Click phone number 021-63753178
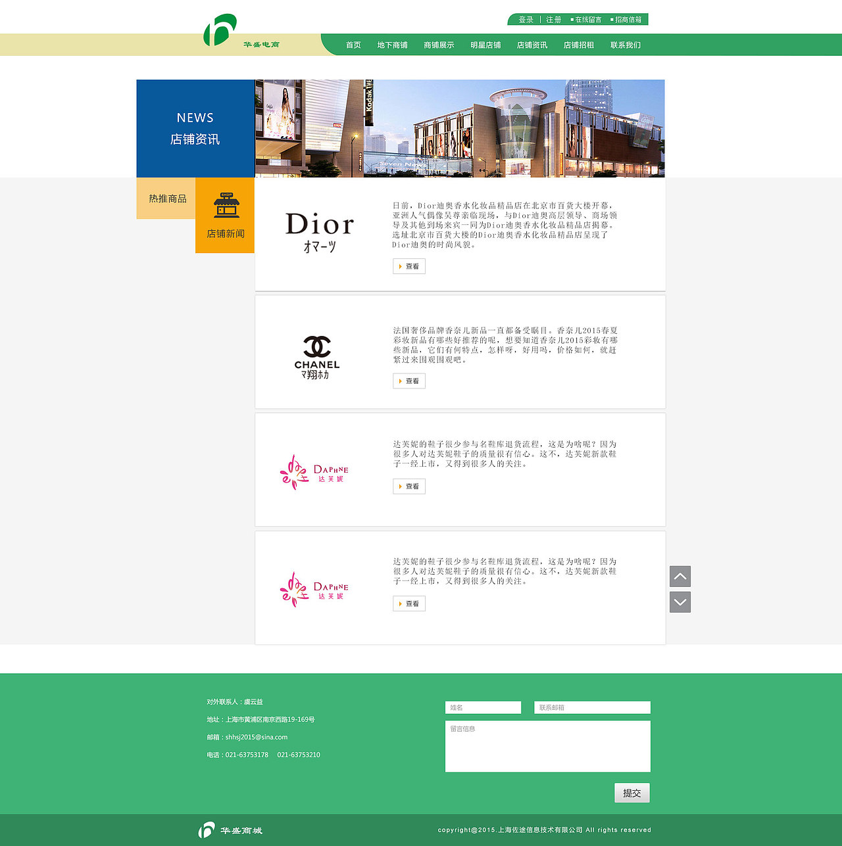 pyautogui.click(x=247, y=755)
